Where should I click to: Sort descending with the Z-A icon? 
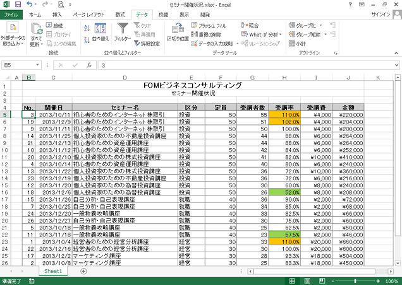click(x=87, y=40)
